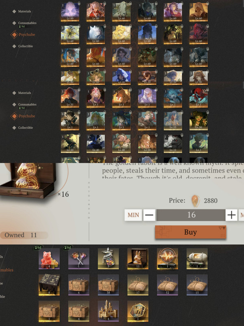The width and height of the screenshot is (244, 326).
Task: Click the orange Buy button
Action: [190, 232]
